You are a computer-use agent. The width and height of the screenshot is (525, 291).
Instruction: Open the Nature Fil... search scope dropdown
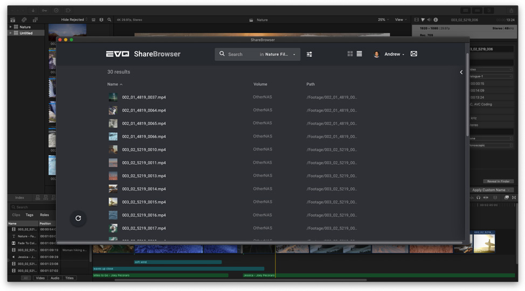tap(280, 54)
